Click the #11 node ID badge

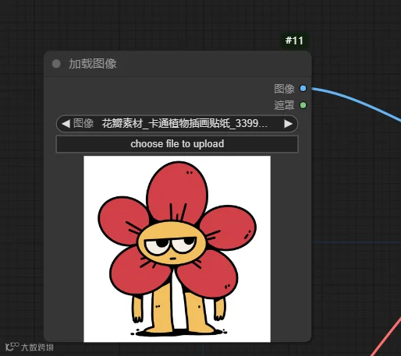click(x=294, y=41)
